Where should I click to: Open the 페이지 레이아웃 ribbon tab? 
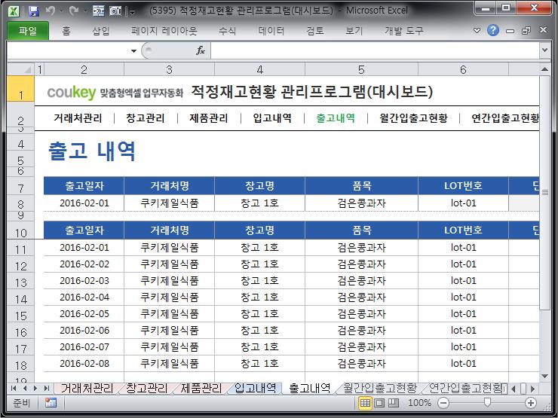tap(164, 31)
